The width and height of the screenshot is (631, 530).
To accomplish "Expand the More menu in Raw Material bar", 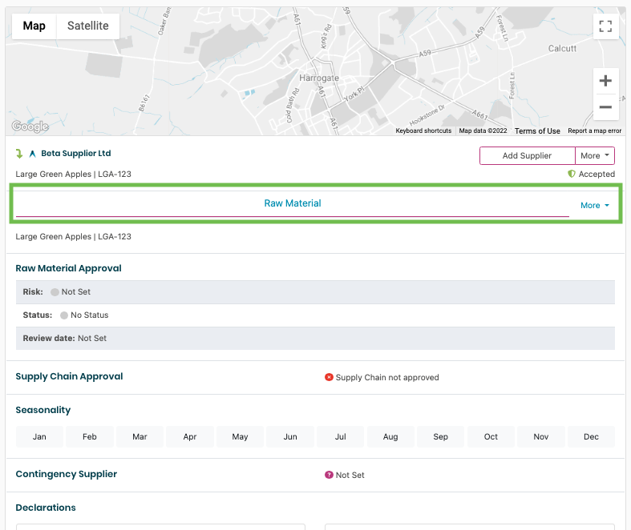I will (594, 206).
